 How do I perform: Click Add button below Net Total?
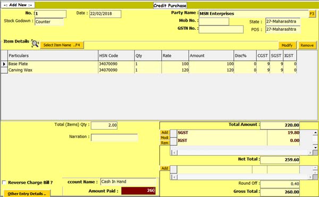(x=165, y=168)
